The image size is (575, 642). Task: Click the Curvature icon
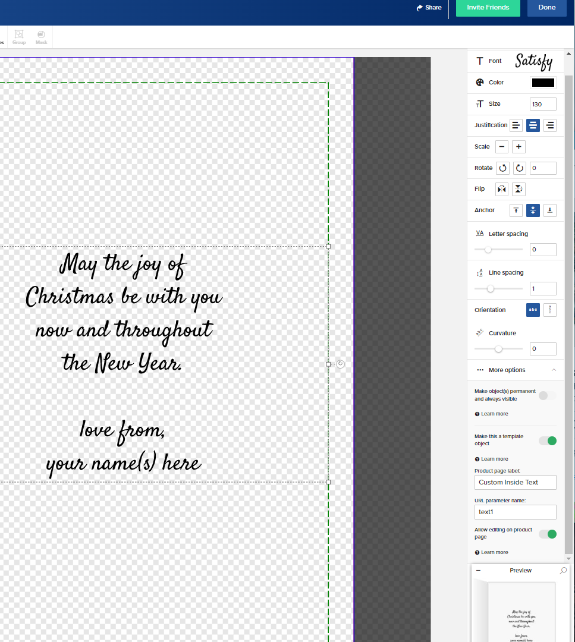point(480,332)
